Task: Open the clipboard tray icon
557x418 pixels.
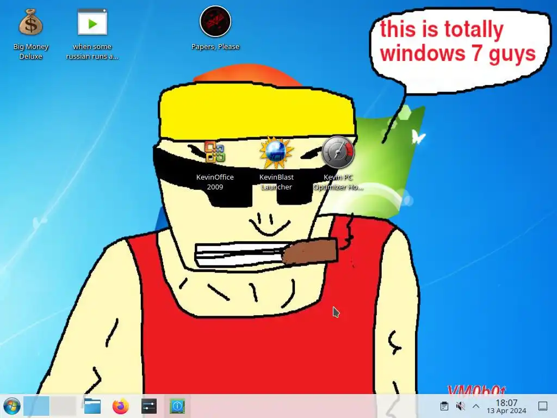Action: tap(444, 406)
